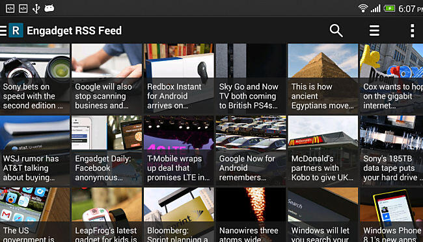Open the three-dot overflow menu
Viewport: 423px width, 242px height.
[412, 30]
